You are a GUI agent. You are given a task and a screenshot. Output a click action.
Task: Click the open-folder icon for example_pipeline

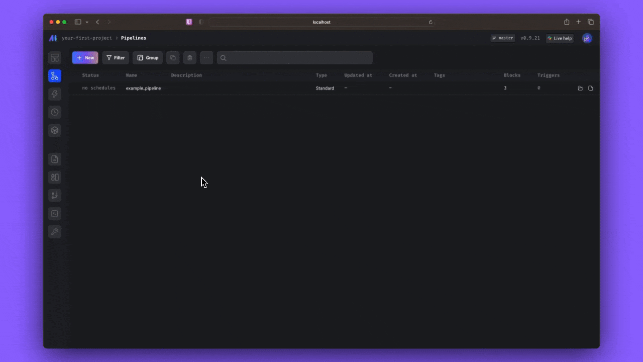580,88
